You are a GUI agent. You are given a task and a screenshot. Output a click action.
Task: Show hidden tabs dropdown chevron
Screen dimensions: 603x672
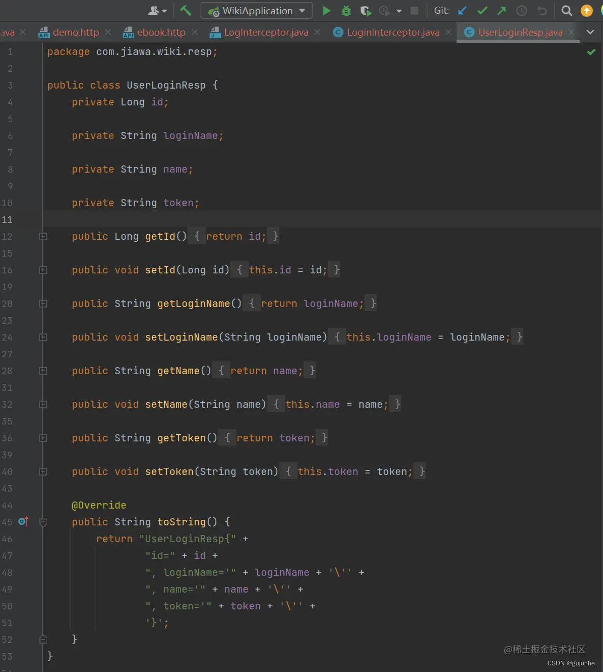pos(590,32)
